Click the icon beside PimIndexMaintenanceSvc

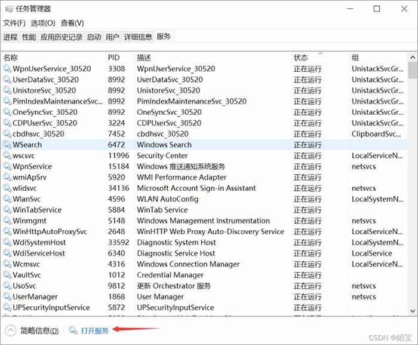(x=7, y=101)
